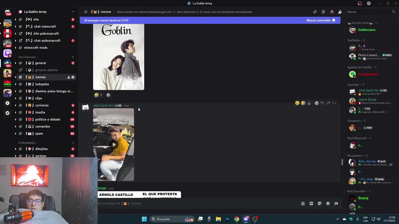Toggle channel notification mute bell icon
This screenshot has width=399, height=224.
point(323,12)
